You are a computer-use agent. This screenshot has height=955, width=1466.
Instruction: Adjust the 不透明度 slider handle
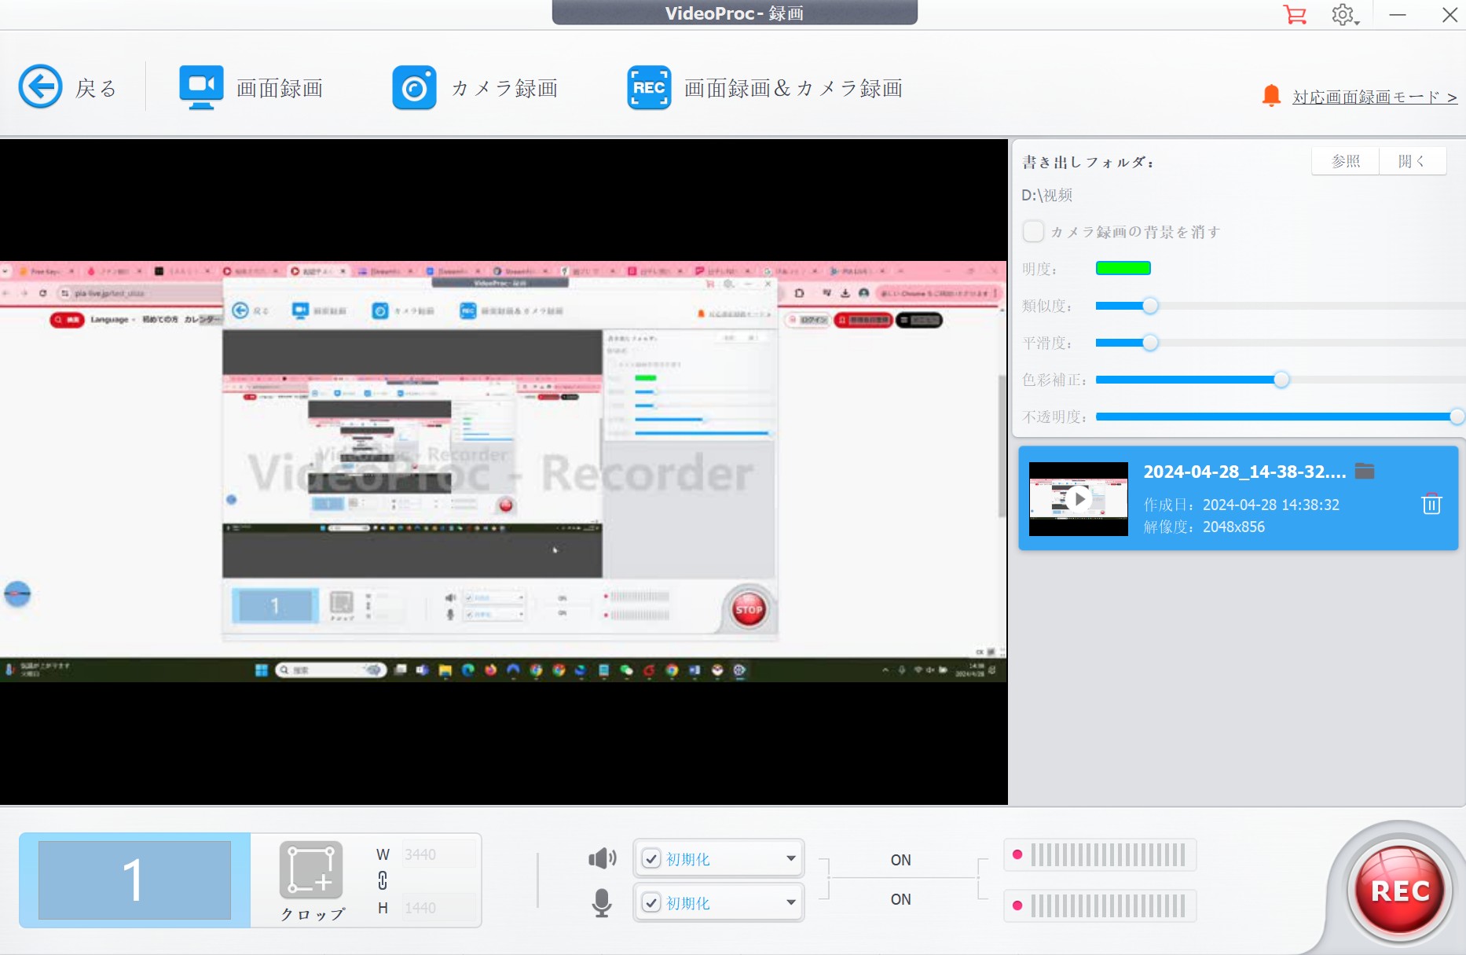pos(1457,417)
